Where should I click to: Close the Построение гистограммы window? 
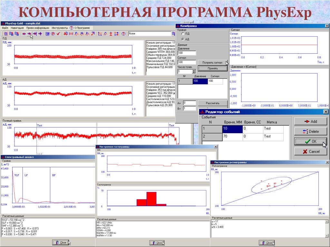(x=216, y=147)
